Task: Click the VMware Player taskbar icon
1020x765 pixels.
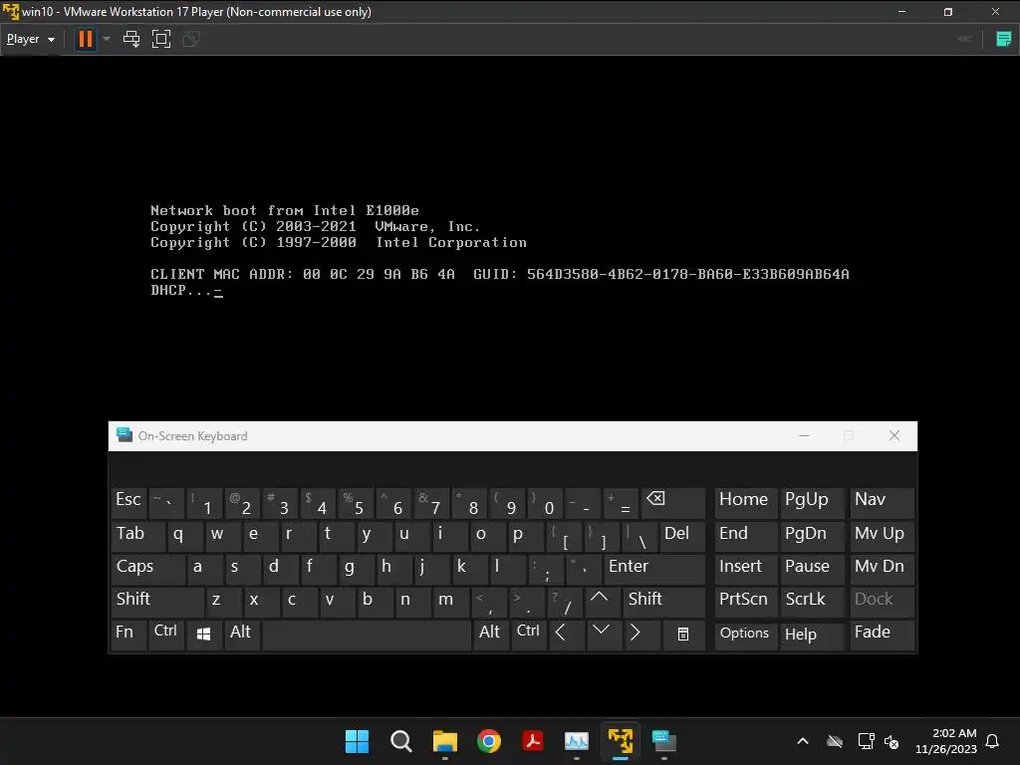Action: pos(621,741)
